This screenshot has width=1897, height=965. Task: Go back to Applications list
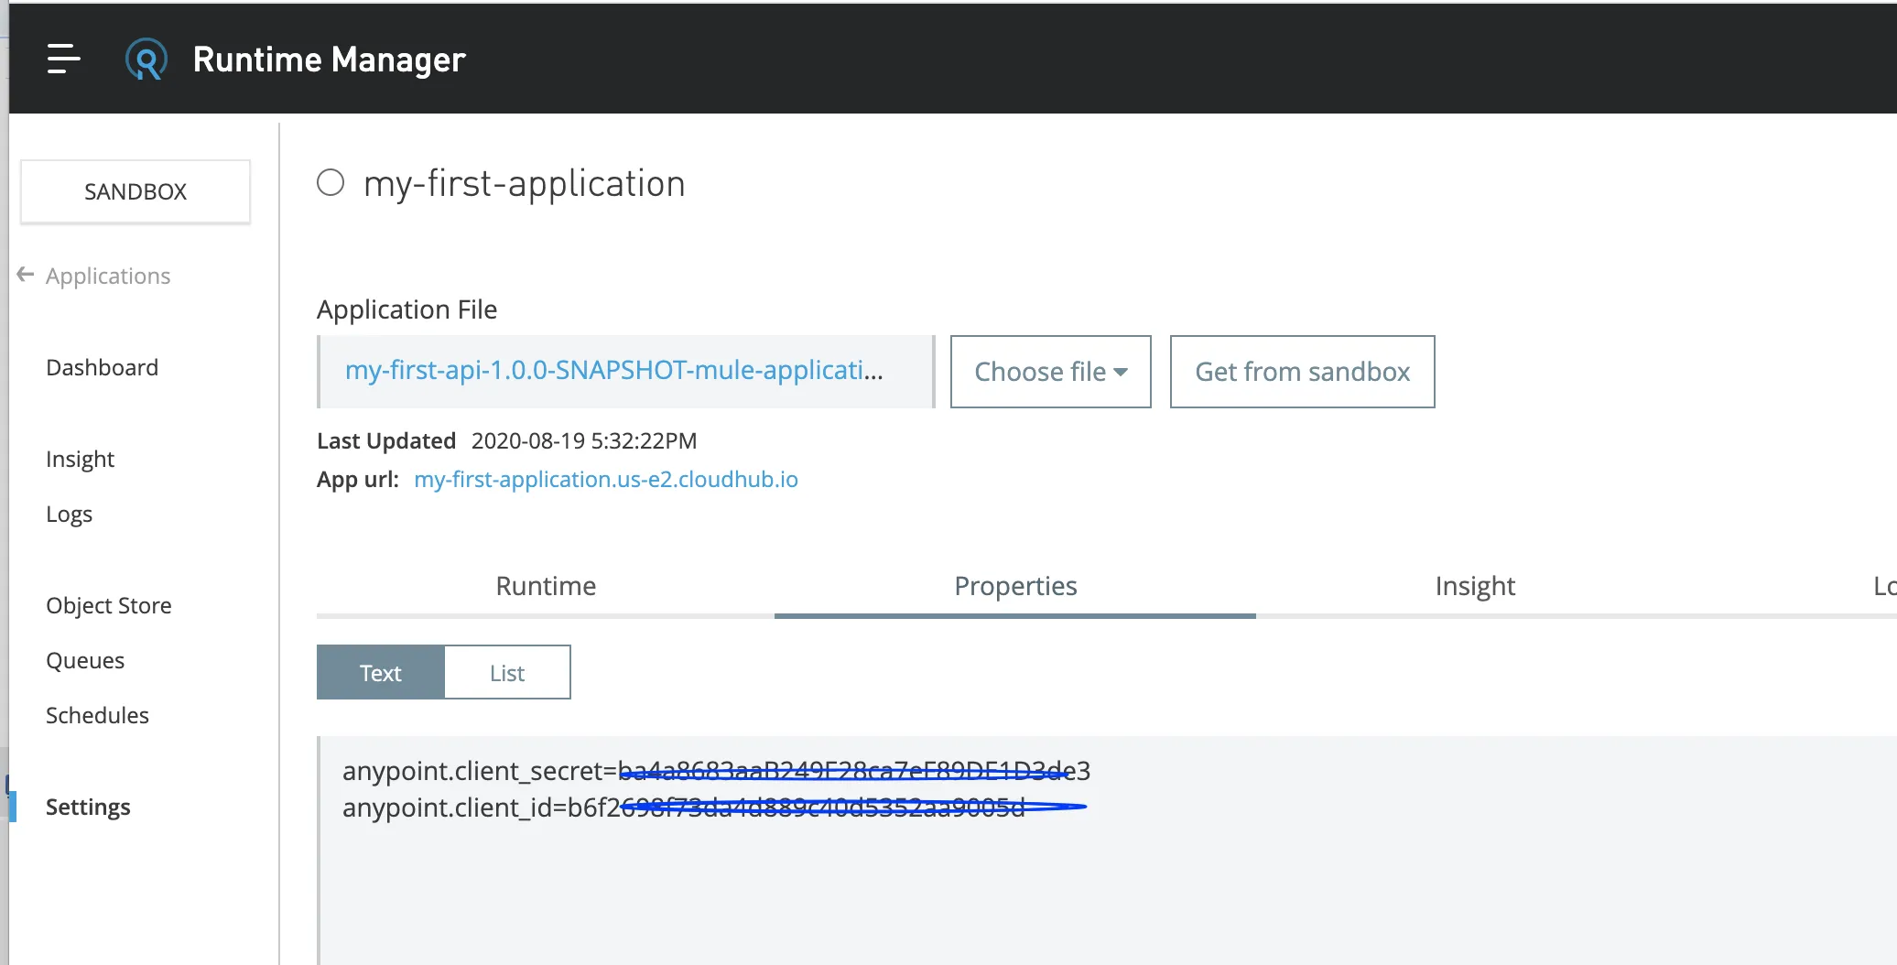108,276
